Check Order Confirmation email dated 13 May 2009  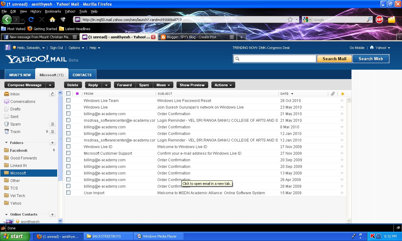click(68, 173)
